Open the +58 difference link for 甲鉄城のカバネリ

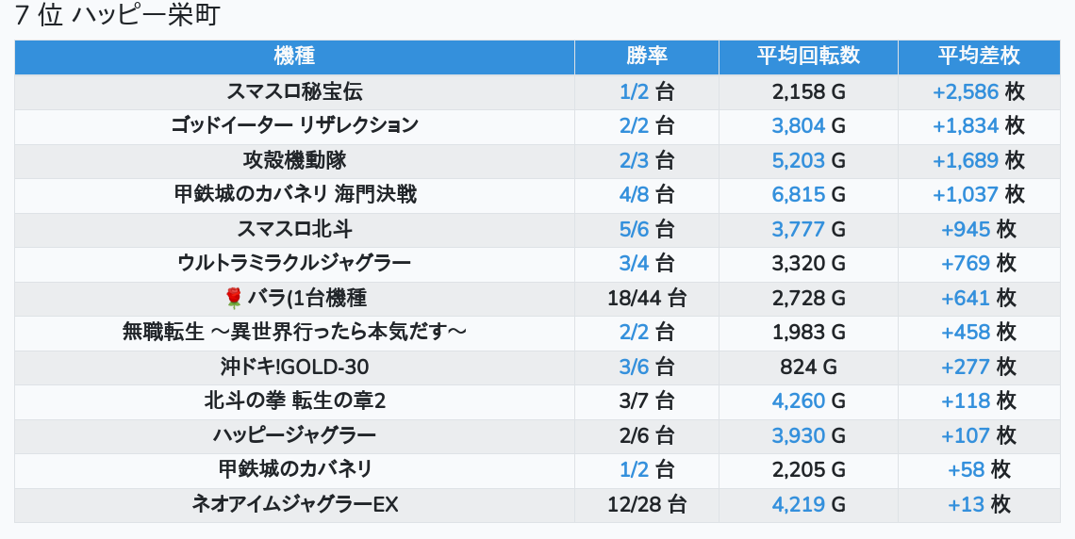[967, 469]
